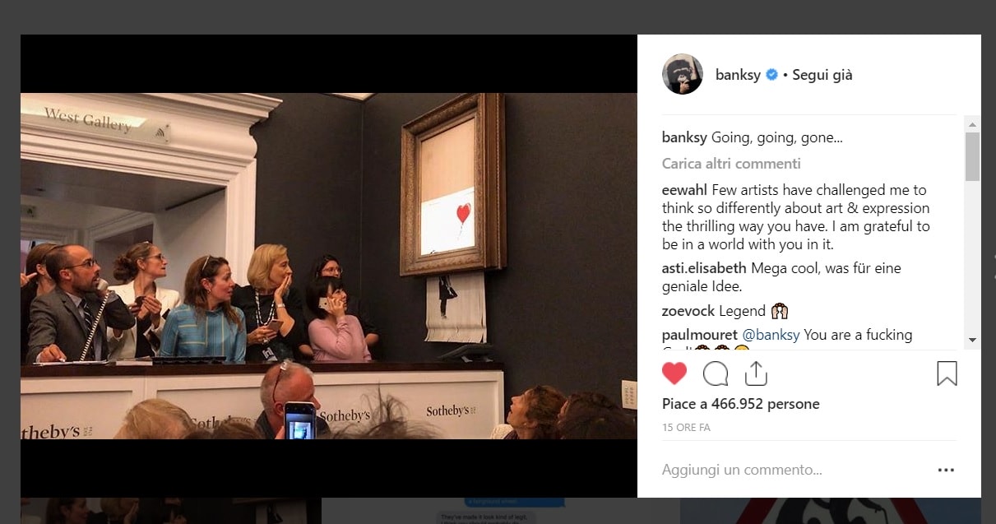Image resolution: width=996 pixels, height=524 pixels.
Task: Click banksy profile avatar
Action: [683, 74]
